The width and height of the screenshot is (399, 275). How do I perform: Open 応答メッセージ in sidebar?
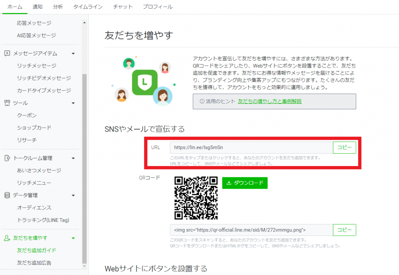point(34,23)
